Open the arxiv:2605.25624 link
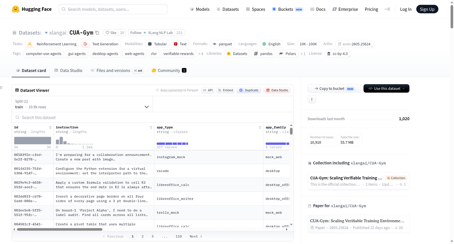The height and width of the screenshot is (244, 454). pos(354,44)
